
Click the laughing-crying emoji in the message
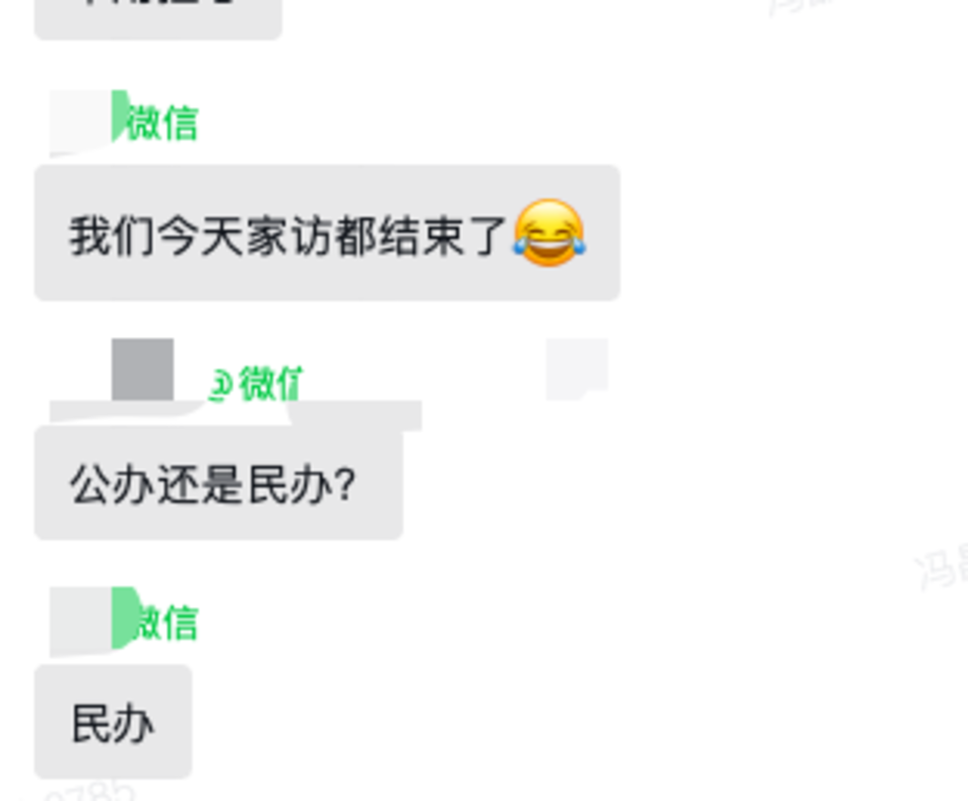point(549,234)
